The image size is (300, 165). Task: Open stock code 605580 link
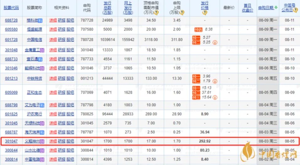point(11,29)
